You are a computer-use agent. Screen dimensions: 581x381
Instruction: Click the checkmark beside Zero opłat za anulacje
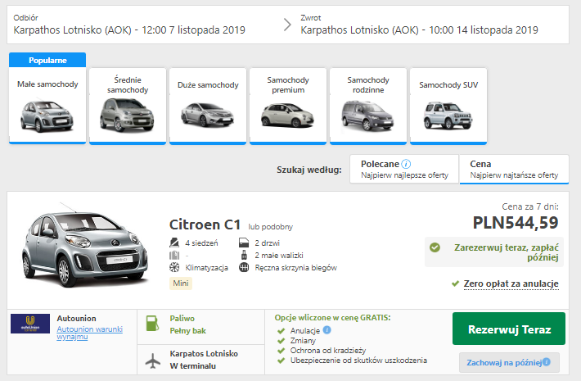coord(455,283)
